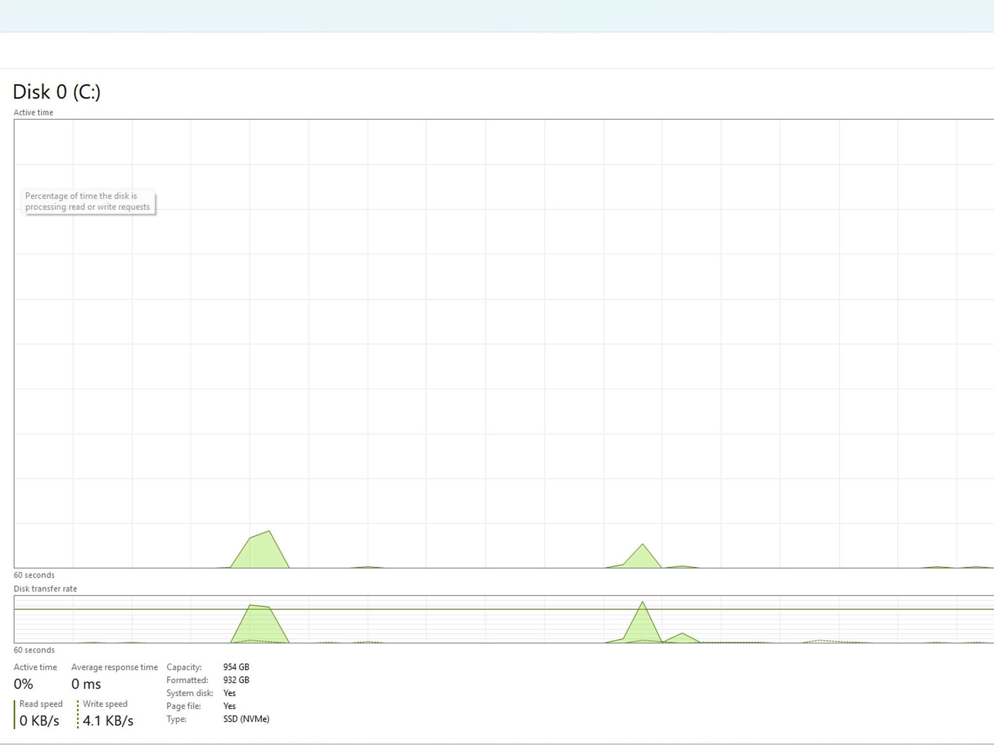Click the tooltip about disk processing requests
This screenshot has height=745, width=994.
[88, 201]
